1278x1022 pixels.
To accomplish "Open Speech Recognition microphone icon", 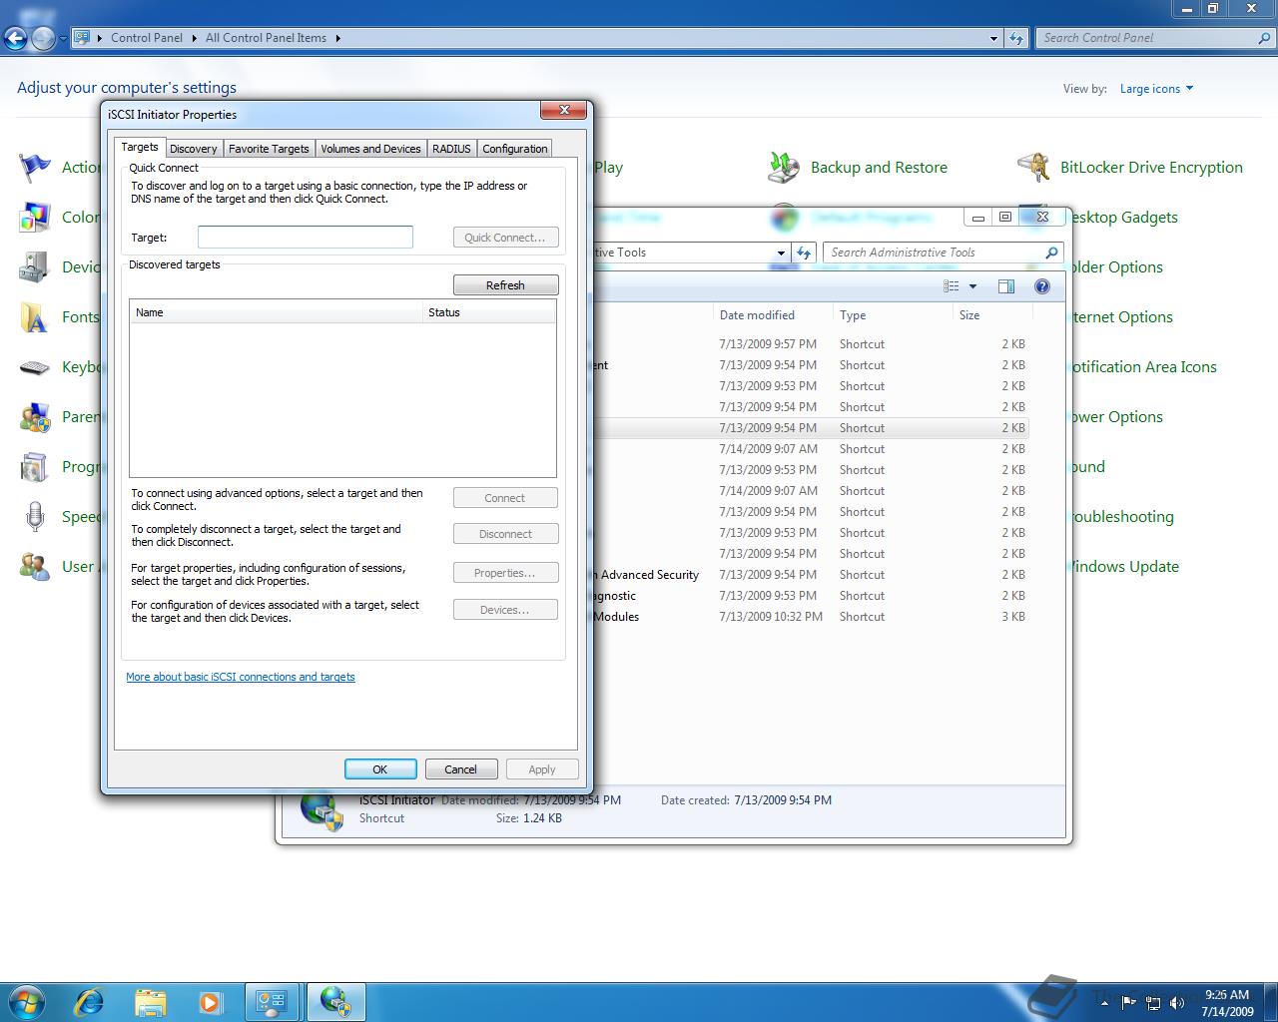I will click(x=35, y=517).
